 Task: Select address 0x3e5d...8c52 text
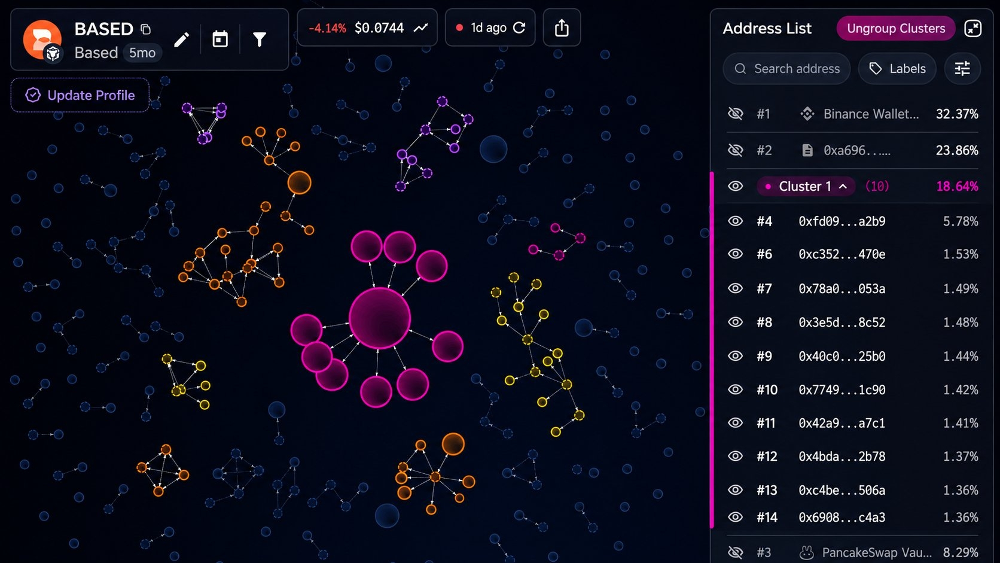pos(842,322)
